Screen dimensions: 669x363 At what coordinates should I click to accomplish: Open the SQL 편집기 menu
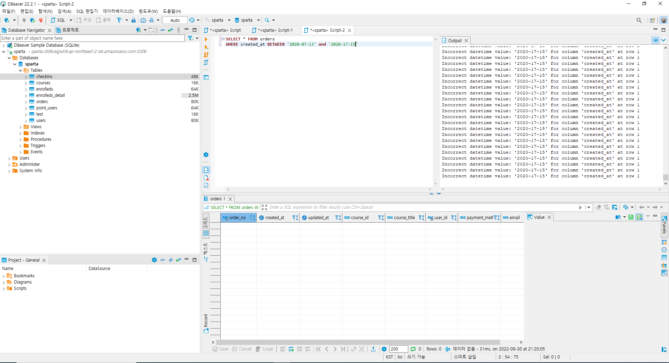[x=87, y=11]
